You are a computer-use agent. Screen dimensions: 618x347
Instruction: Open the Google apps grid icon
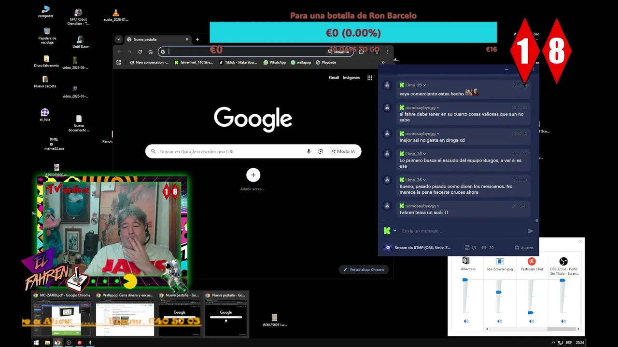click(x=370, y=78)
